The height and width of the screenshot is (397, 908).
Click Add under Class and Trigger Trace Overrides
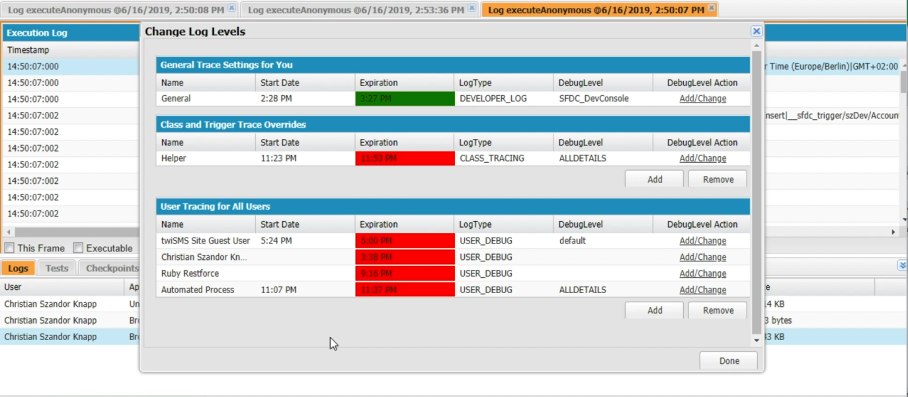[654, 179]
